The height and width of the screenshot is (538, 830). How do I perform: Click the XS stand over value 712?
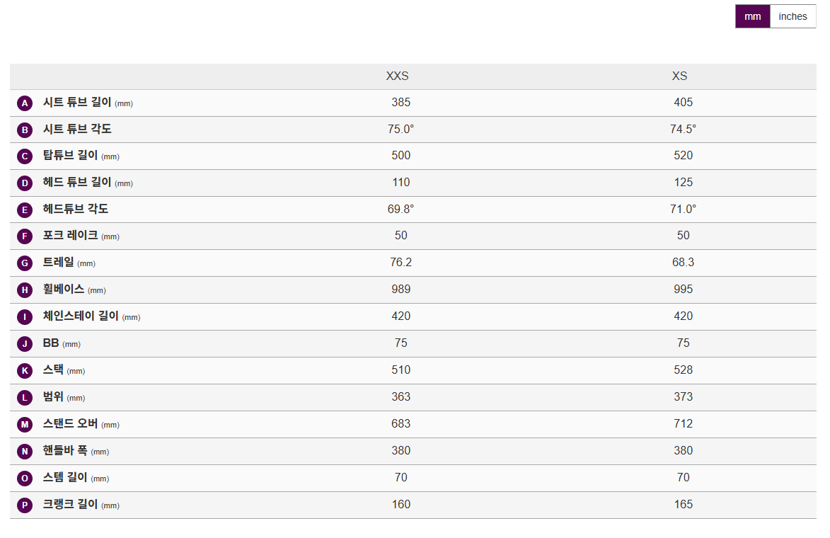[683, 424]
